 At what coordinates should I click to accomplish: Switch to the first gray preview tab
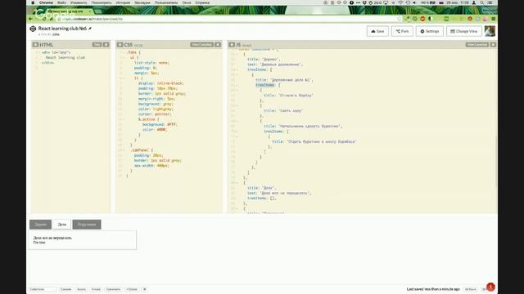(x=40, y=225)
